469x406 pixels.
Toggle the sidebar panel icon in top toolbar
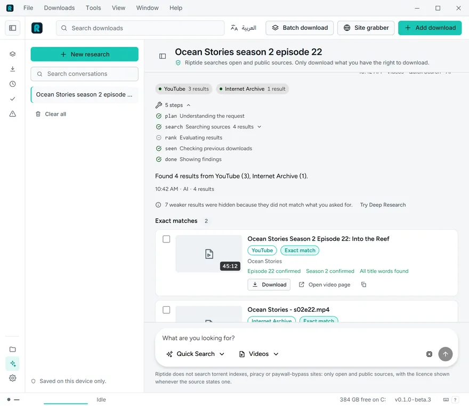click(x=13, y=28)
